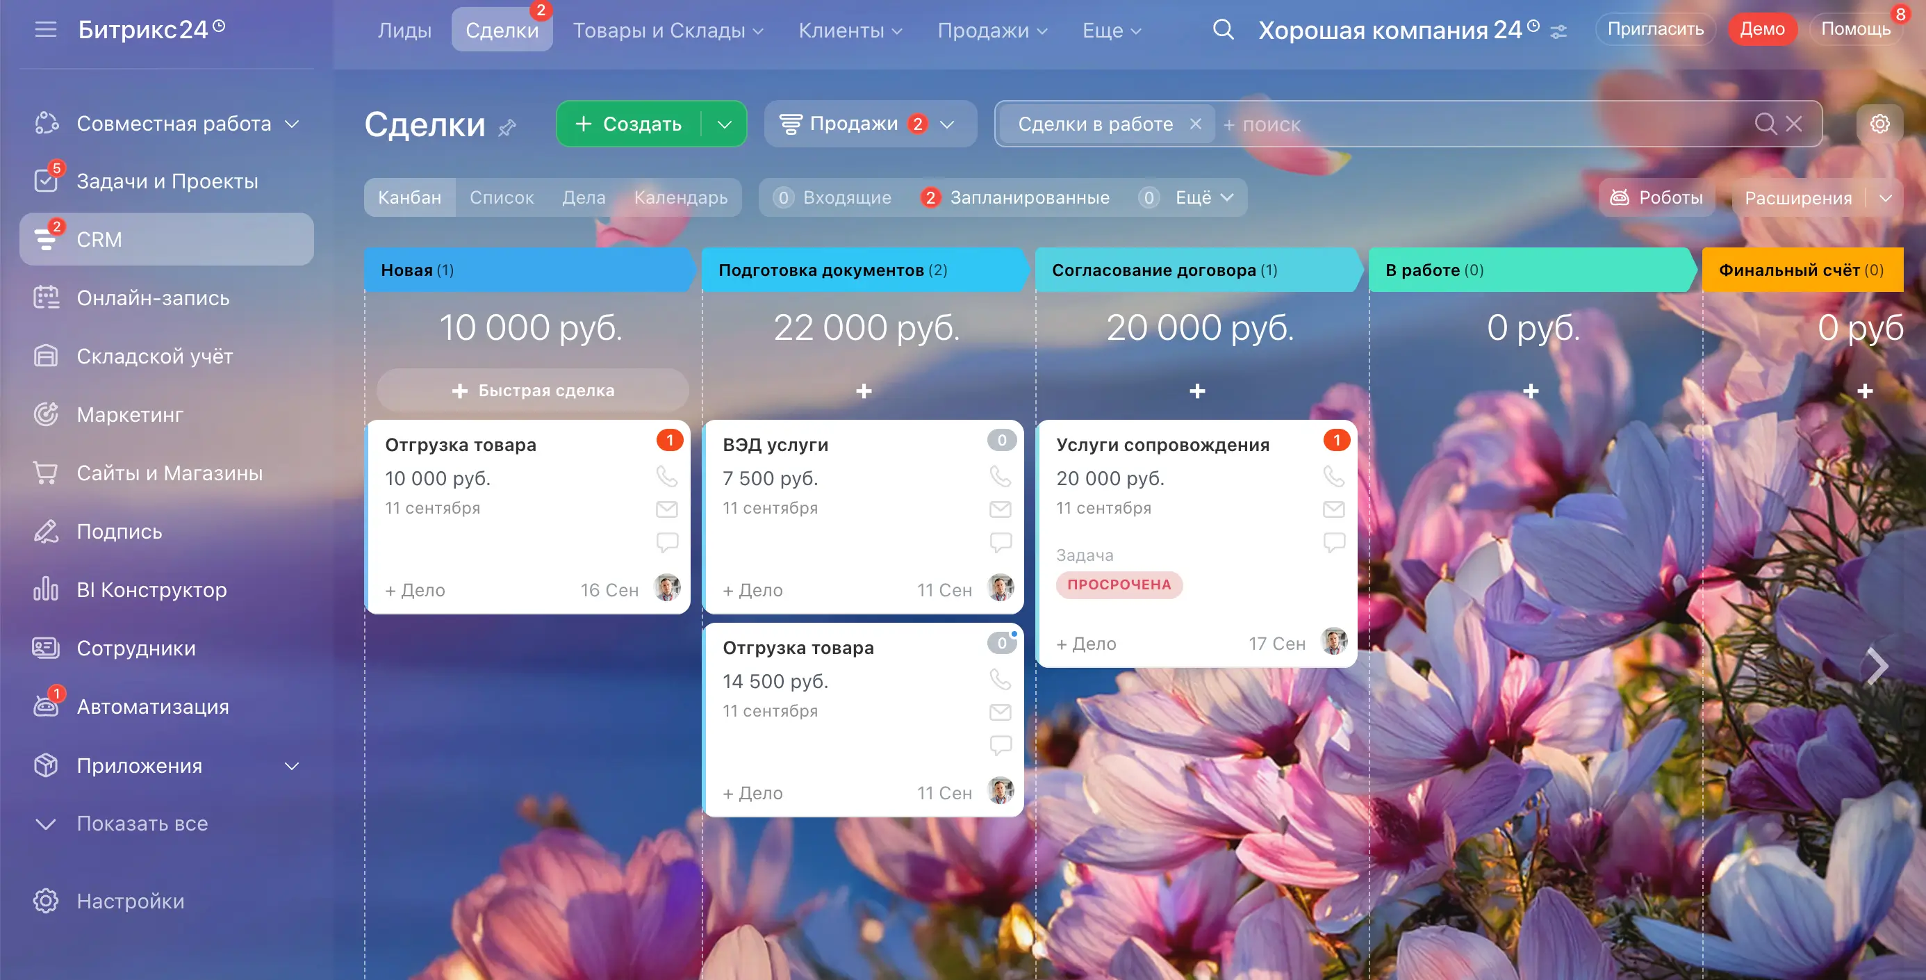Click mail icon on Услуги сопровождения card
This screenshot has width=1926, height=980.
(1333, 509)
